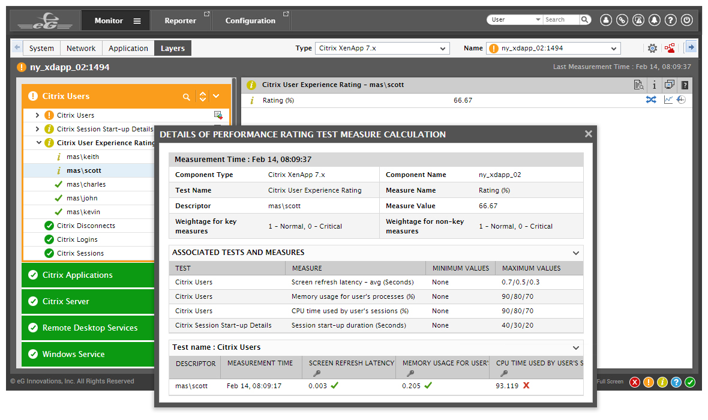The width and height of the screenshot is (708, 420).
Task: Open the Citrix Applications layer
Action: click(88, 275)
